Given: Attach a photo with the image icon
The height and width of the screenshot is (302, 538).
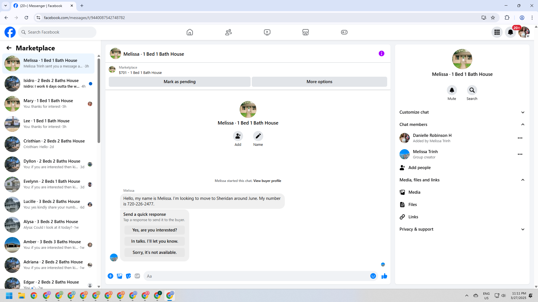Looking at the screenshot, I should click(119, 276).
